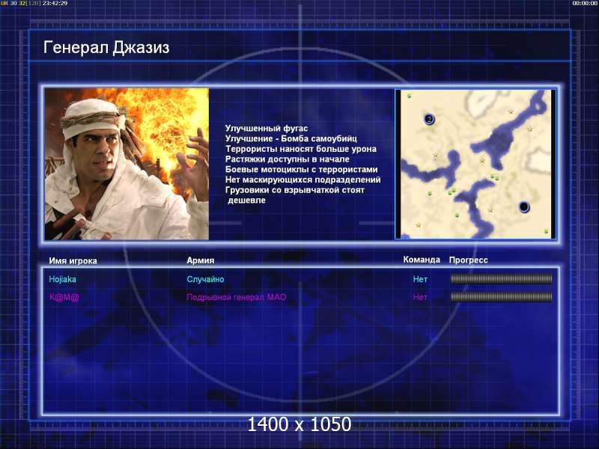Click the team value 'Нет' in Hojiaka's row
This screenshot has width=599, height=449.
click(x=420, y=279)
